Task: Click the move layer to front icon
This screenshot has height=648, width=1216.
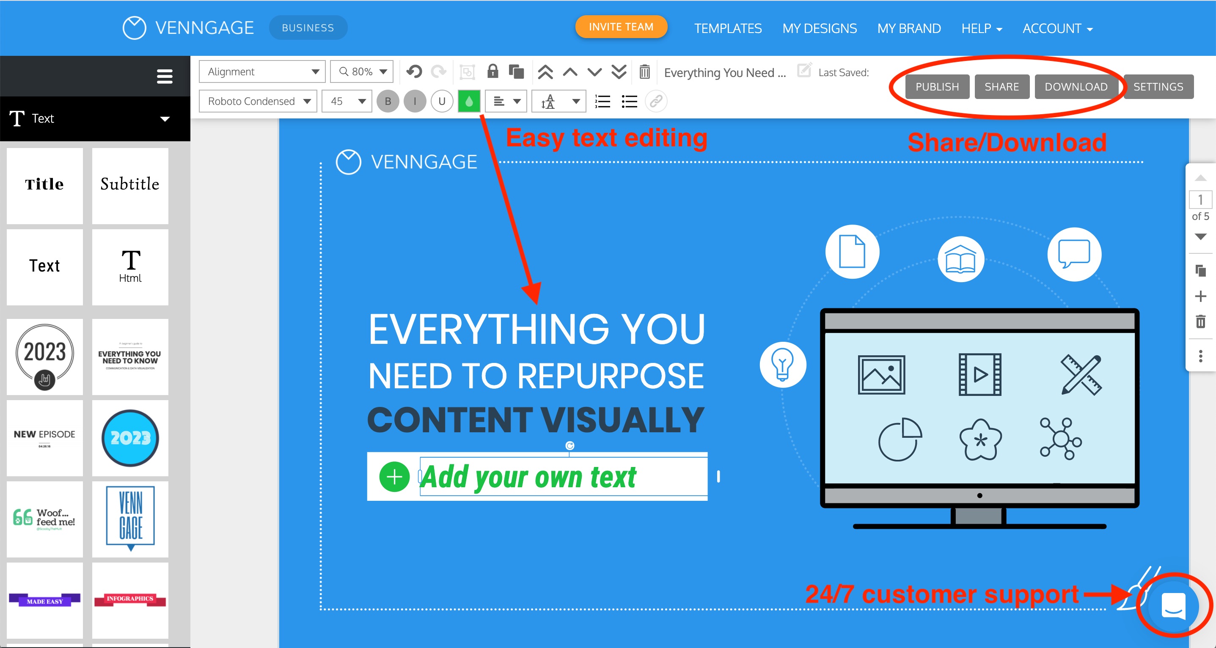Action: coord(546,71)
